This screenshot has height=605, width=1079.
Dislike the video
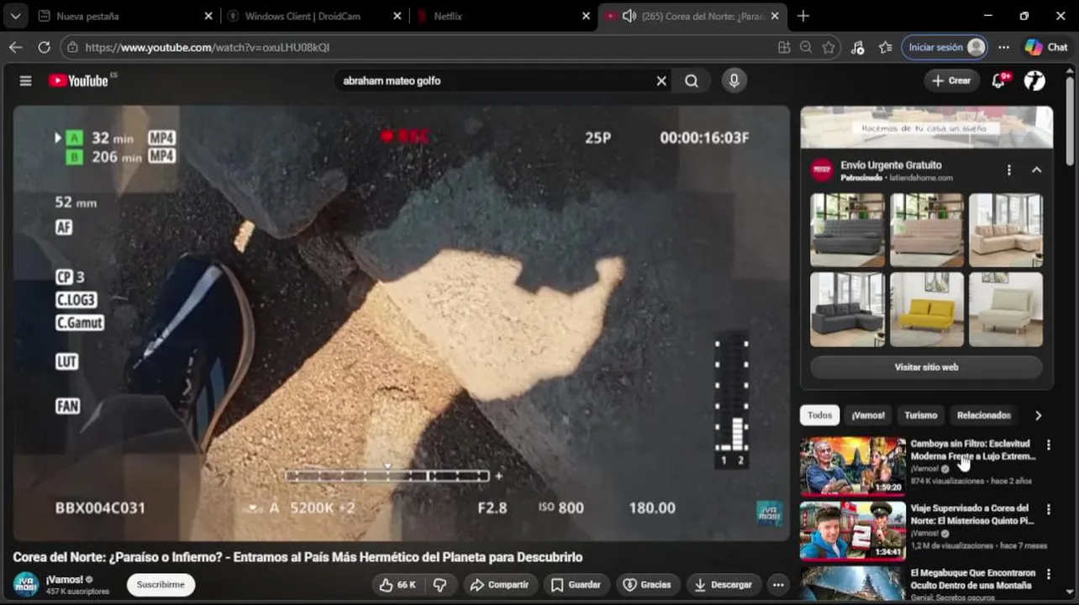click(x=439, y=585)
